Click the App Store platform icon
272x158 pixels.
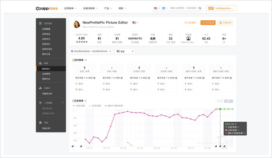coord(164,8)
